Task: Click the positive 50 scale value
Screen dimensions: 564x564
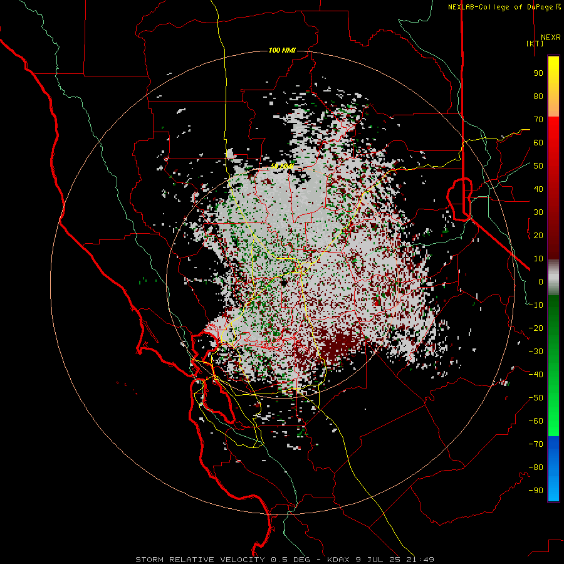Action: point(538,166)
